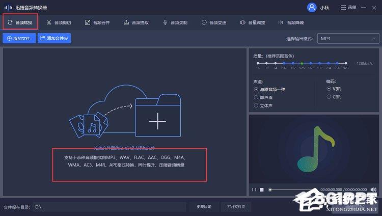This screenshot has width=382, height=216.
Task: Set quality slider to 224
Action: [328, 63]
